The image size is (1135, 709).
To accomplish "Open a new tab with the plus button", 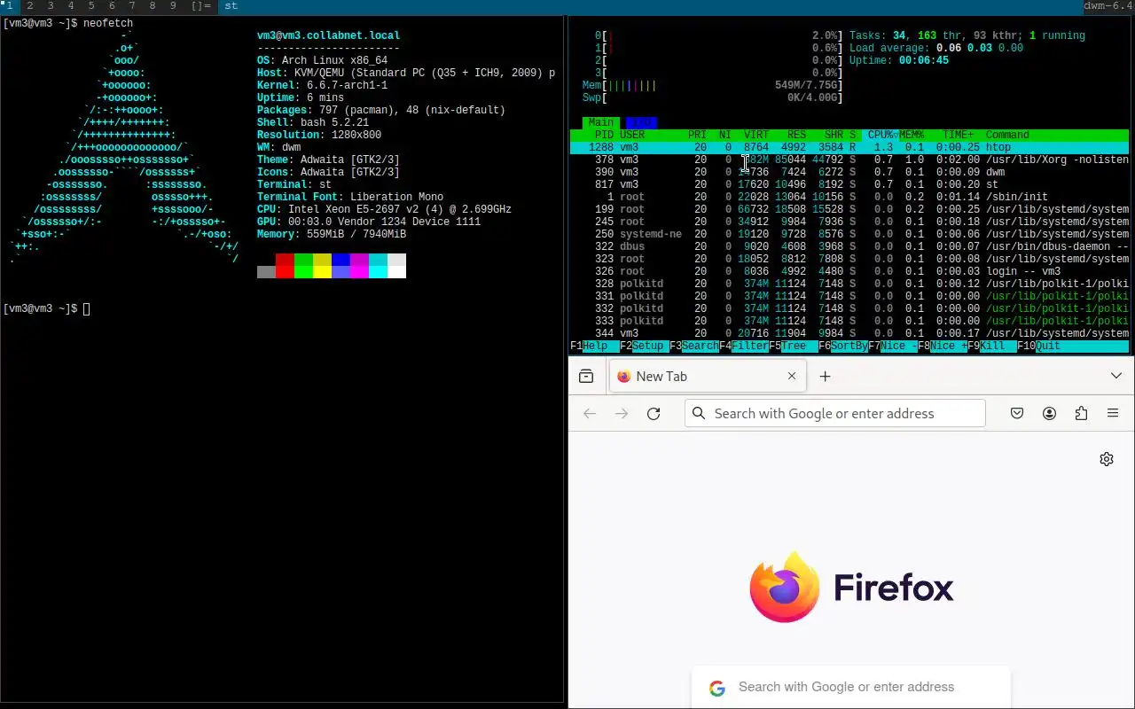I will pyautogui.click(x=825, y=377).
